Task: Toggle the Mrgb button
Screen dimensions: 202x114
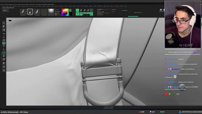Action: tap(81, 15)
